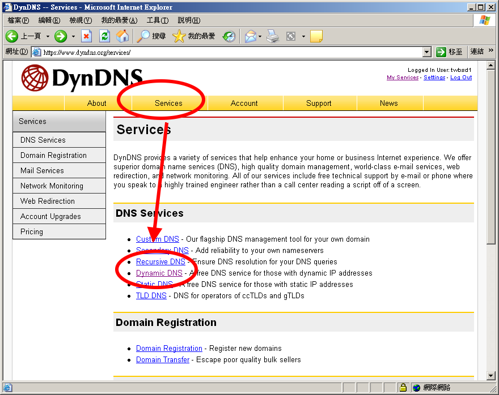This screenshot has height=395, width=499.
Task: Open the address bar URL dropdown
Action: [x=427, y=52]
